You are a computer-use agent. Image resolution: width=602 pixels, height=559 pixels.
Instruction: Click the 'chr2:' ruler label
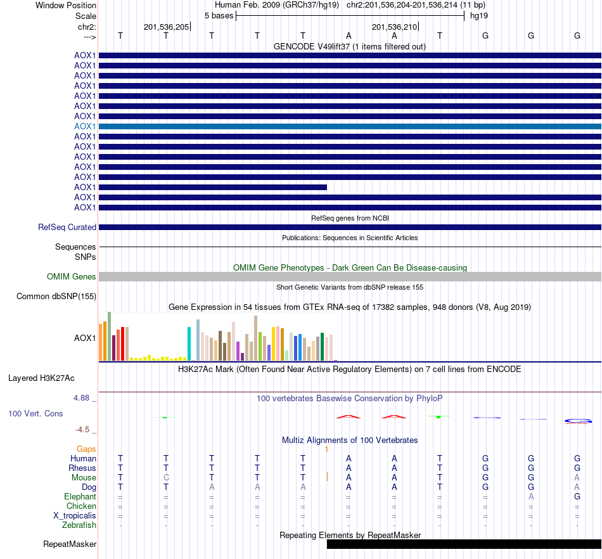pos(87,27)
